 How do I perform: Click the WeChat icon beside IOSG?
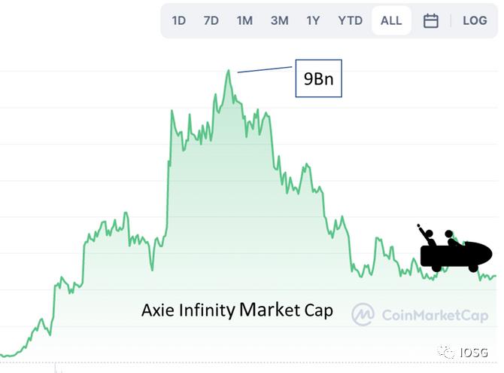point(448,352)
